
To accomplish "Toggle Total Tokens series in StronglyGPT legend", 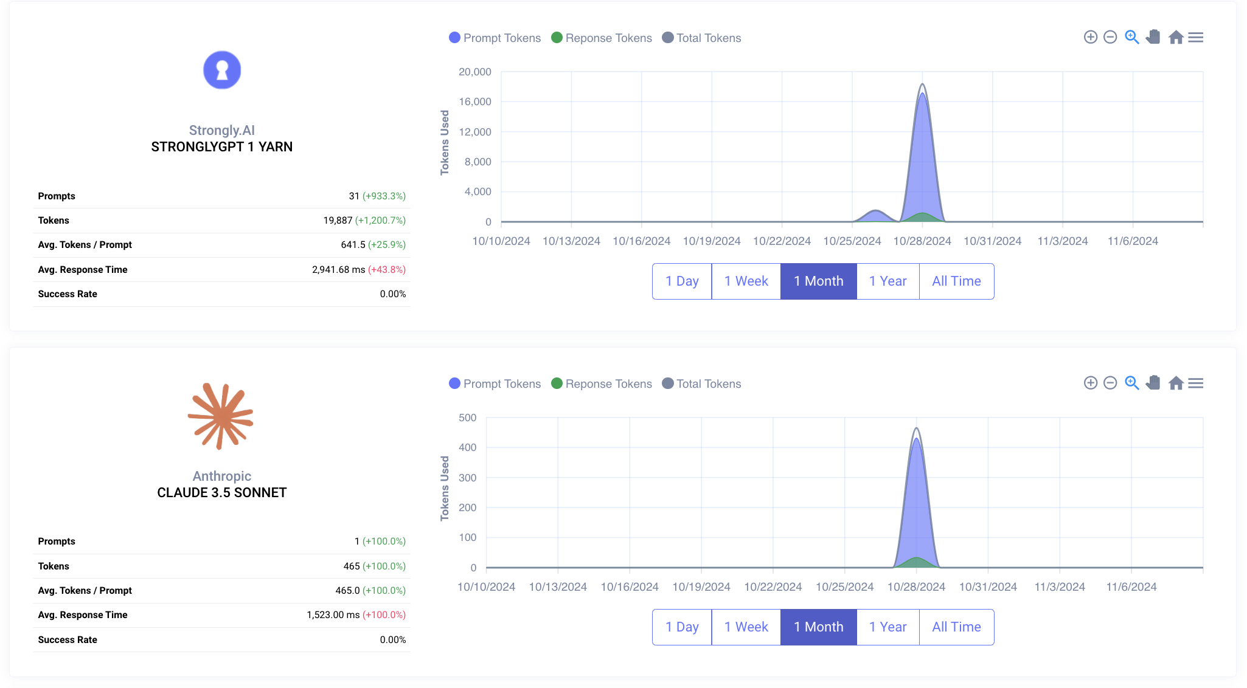I will pos(701,38).
